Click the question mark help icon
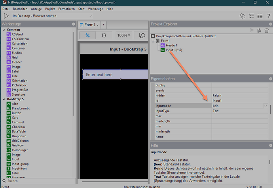 [x=269, y=16]
